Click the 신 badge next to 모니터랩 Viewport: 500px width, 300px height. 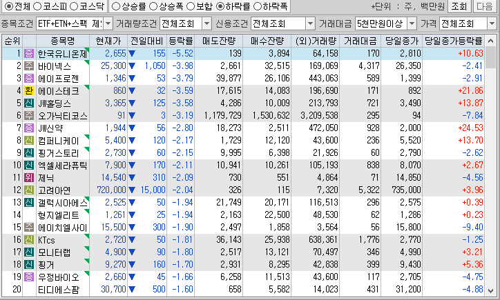[x=29, y=252]
